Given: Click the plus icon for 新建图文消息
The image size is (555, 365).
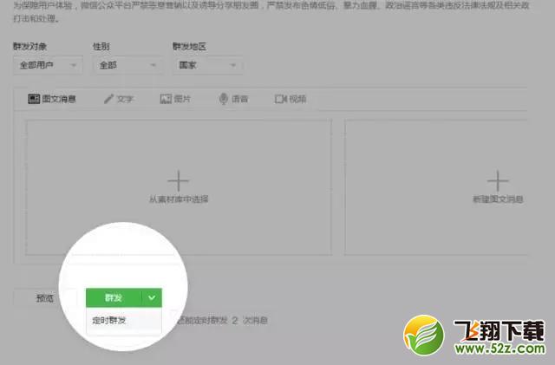Looking at the screenshot, I should pyautogui.click(x=498, y=180).
